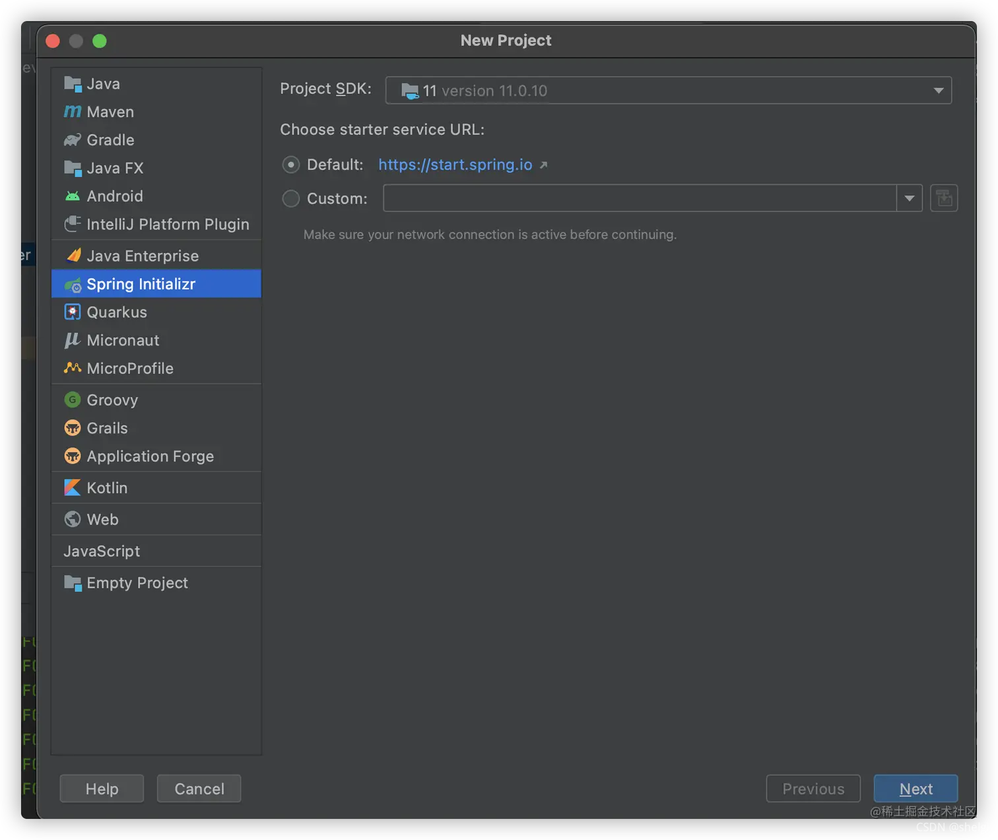Click the Kotlin logo icon
This screenshot has width=998, height=840.
(73, 487)
